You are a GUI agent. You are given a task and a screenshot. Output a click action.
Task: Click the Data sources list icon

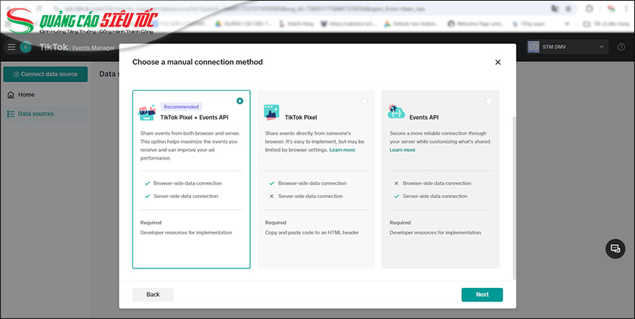(11, 114)
